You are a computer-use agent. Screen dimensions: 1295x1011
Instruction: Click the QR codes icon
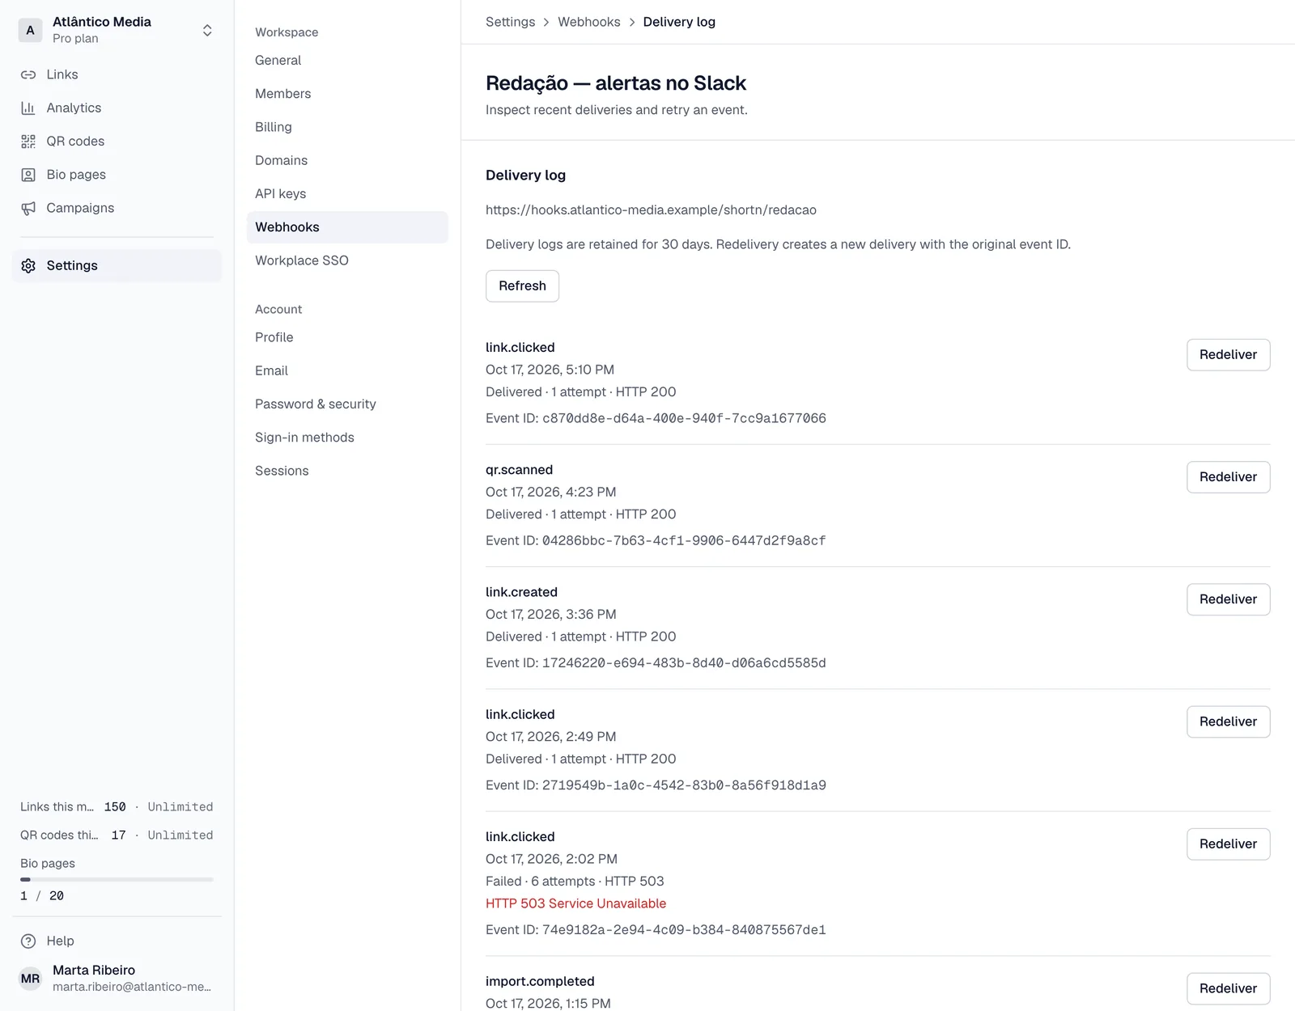[28, 142]
